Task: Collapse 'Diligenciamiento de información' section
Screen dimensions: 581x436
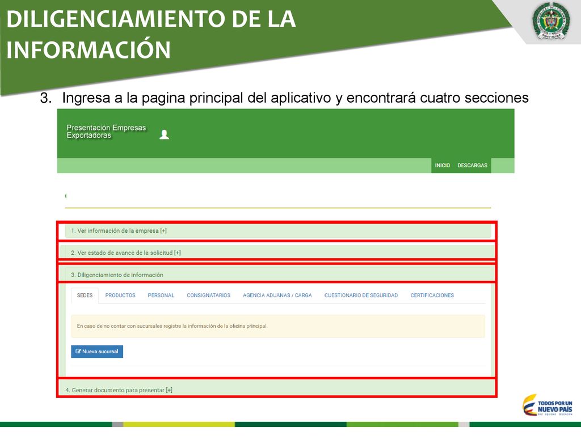Action: coord(278,275)
